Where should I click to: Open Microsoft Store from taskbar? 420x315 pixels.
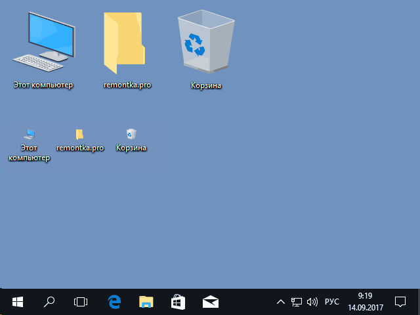[x=178, y=302]
